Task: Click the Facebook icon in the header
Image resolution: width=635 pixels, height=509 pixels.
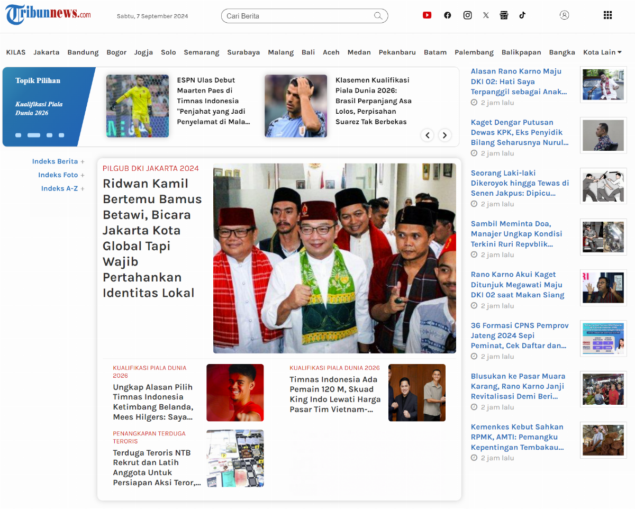Action: tap(447, 15)
